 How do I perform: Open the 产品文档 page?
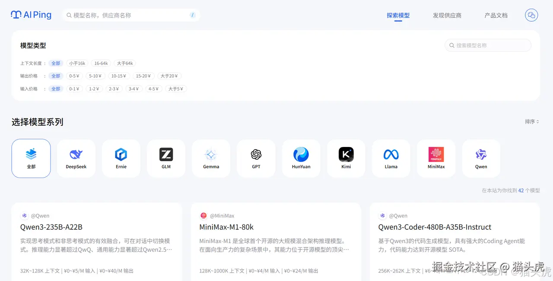coord(496,15)
